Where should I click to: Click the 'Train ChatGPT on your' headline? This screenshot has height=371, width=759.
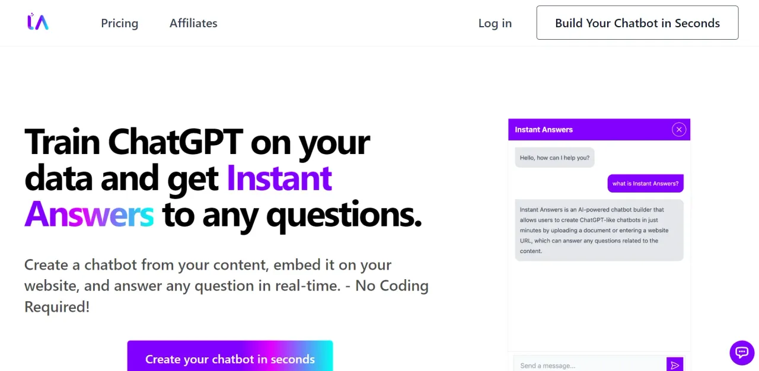click(197, 142)
